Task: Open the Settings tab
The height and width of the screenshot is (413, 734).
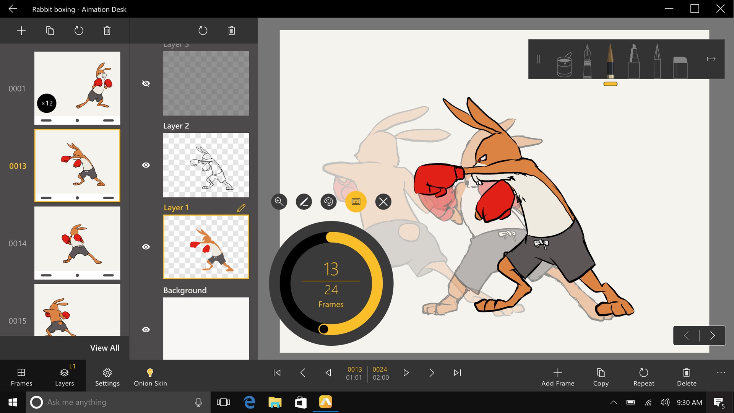Action: 107,377
